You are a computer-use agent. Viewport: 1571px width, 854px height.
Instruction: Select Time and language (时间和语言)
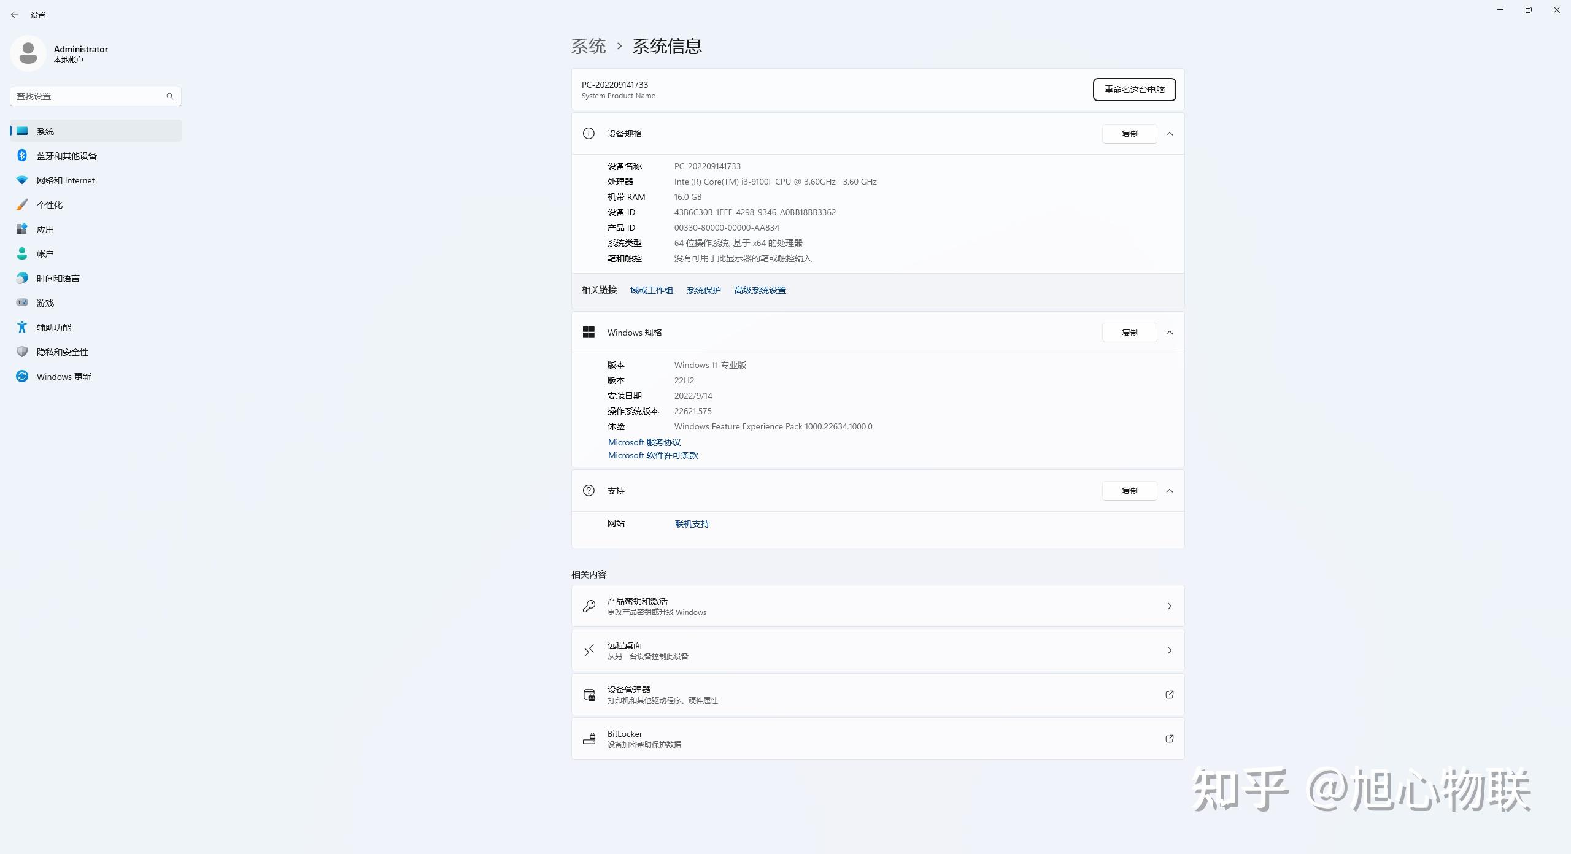pyautogui.click(x=58, y=279)
